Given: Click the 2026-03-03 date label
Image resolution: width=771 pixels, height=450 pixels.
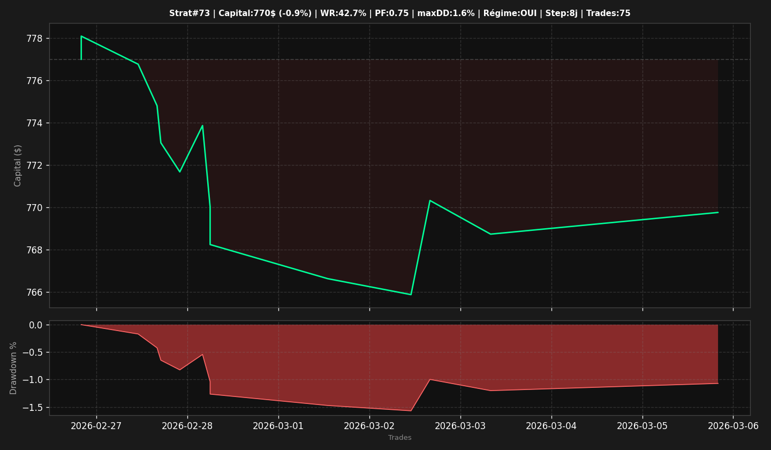Looking at the screenshot, I should tap(460, 426).
